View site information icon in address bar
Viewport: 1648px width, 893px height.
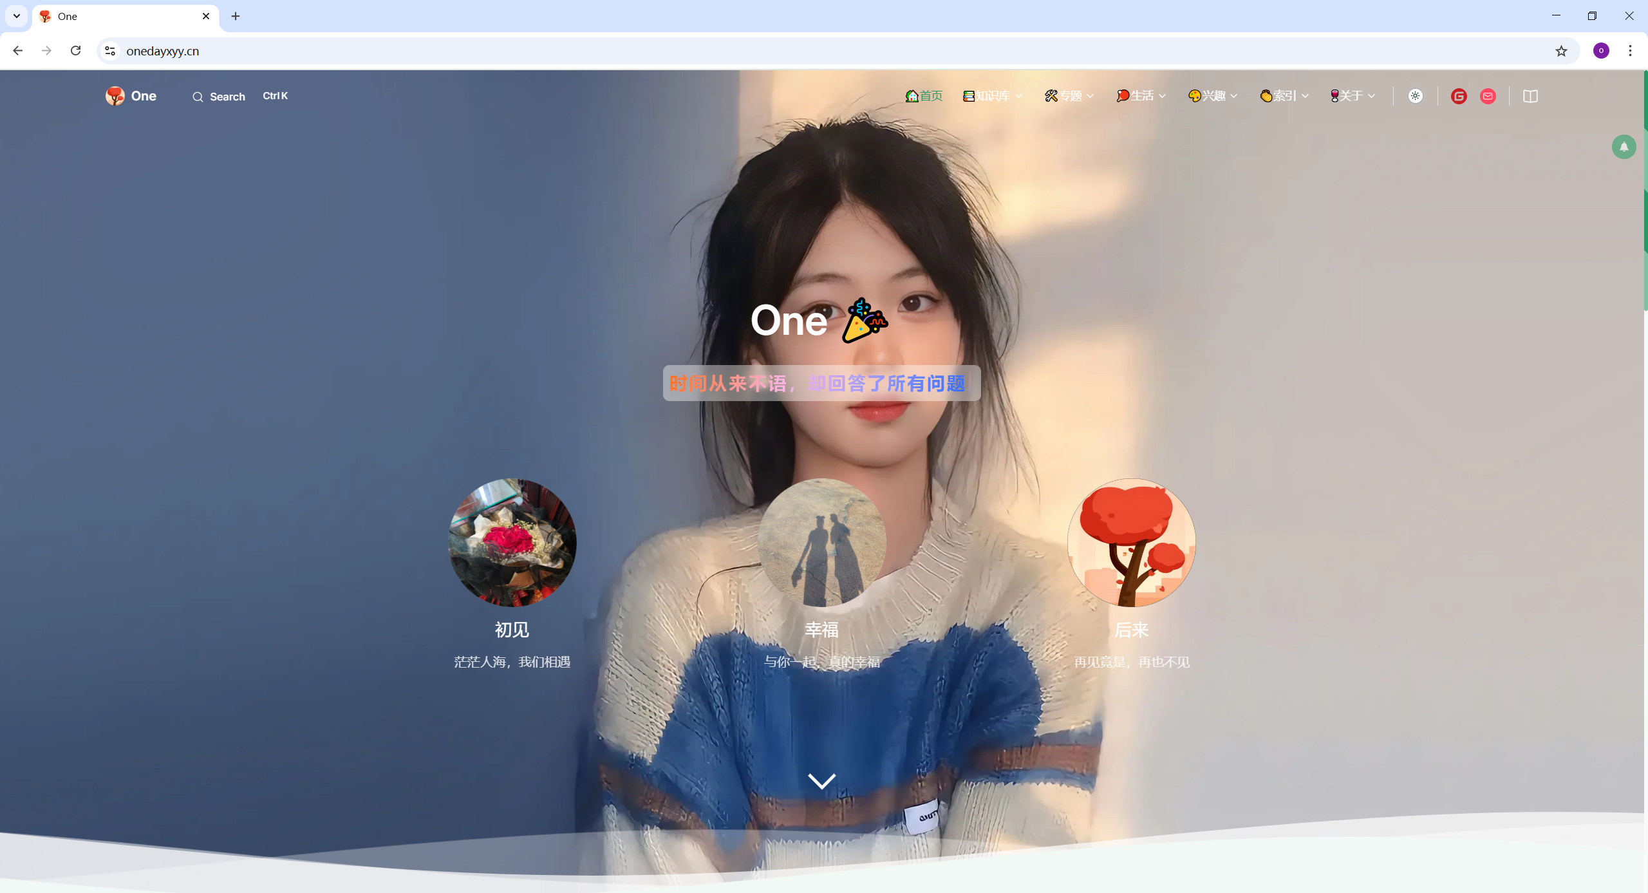[110, 51]
